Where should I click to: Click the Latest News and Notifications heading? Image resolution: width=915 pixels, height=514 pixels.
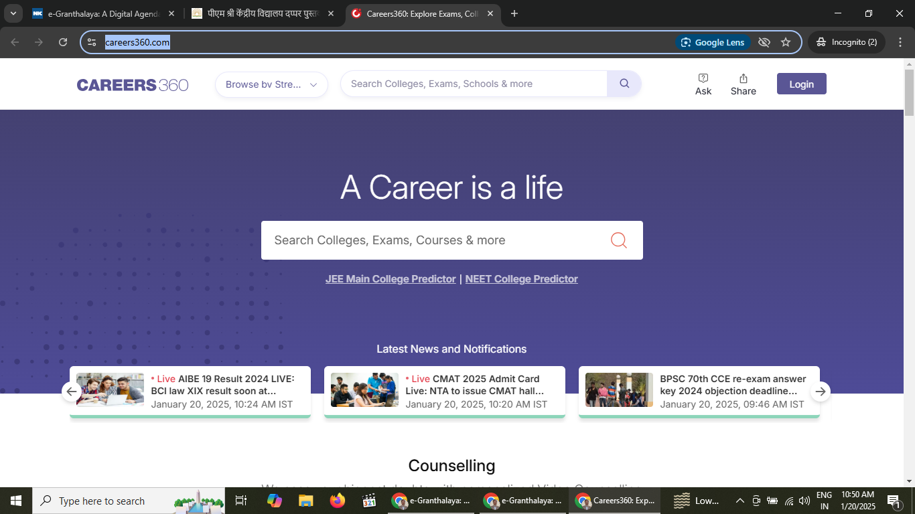pos(451,349)
